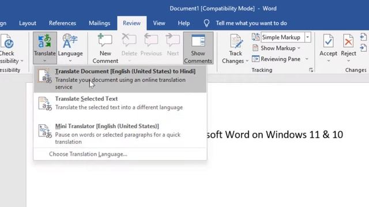Click the display-for-review icon beside Simple Markup

(x=255, y=37)
